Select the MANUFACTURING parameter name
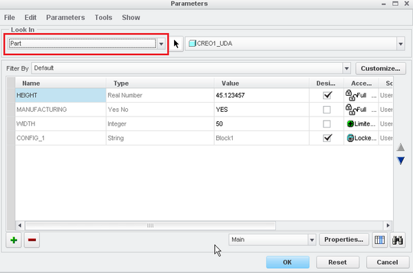Screen dimensions: 413x273 point(61,110)
